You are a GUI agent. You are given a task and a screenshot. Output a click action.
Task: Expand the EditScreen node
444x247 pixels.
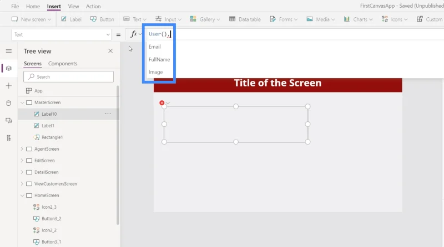click(x=22, y=160)
